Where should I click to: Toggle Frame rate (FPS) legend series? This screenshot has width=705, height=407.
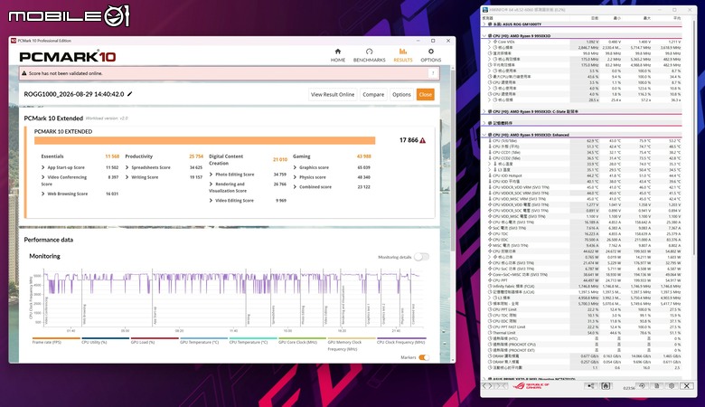coord(56,341)
